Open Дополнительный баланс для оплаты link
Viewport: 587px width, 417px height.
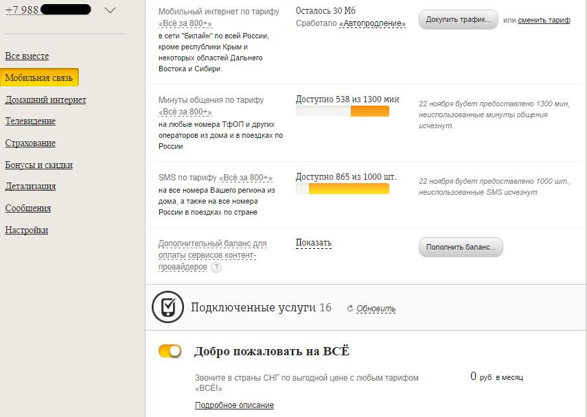pos(212,255)
